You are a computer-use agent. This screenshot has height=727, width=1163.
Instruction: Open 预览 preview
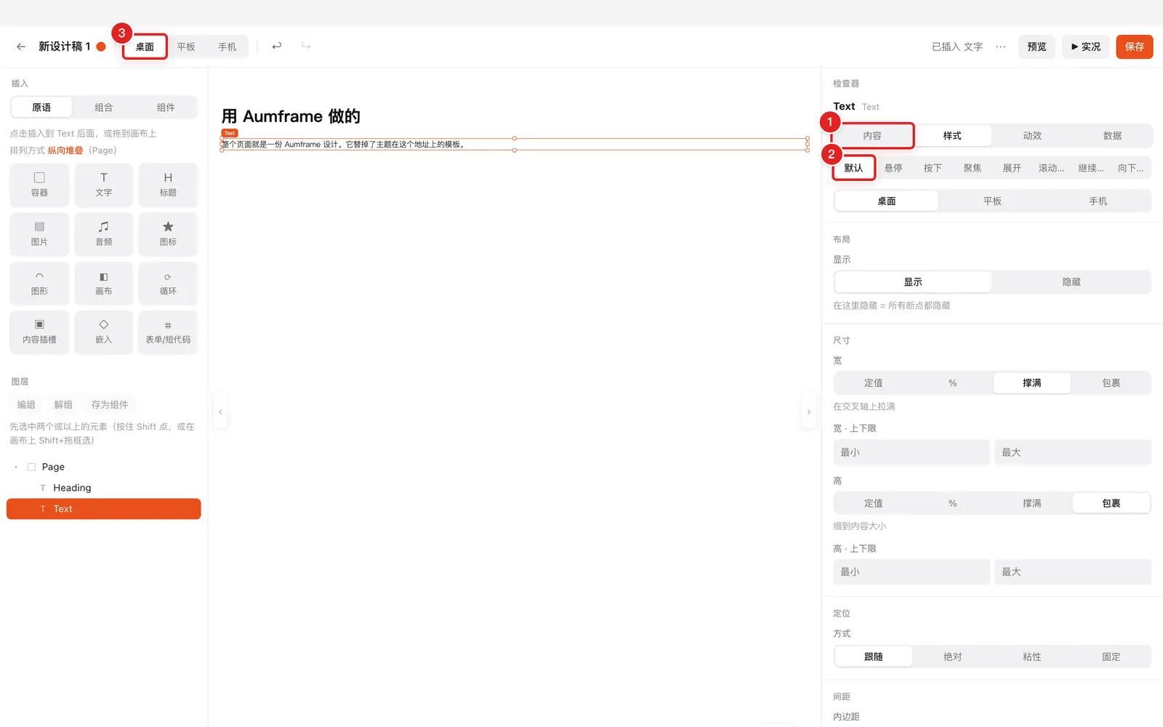coord(1037,47)
